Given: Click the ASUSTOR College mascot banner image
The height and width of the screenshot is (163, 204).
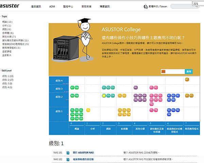Looking at the screenshot, I should click(x=73, y=40).
